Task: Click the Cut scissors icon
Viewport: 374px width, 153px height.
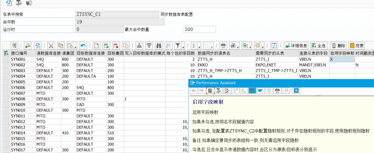Action: [51, 46]
